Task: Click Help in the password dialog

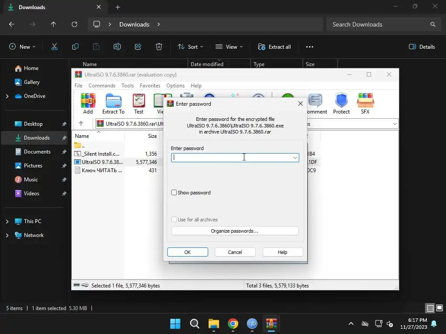Action: point(282,252)
